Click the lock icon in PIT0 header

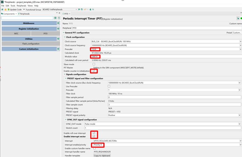coord(238,18)
